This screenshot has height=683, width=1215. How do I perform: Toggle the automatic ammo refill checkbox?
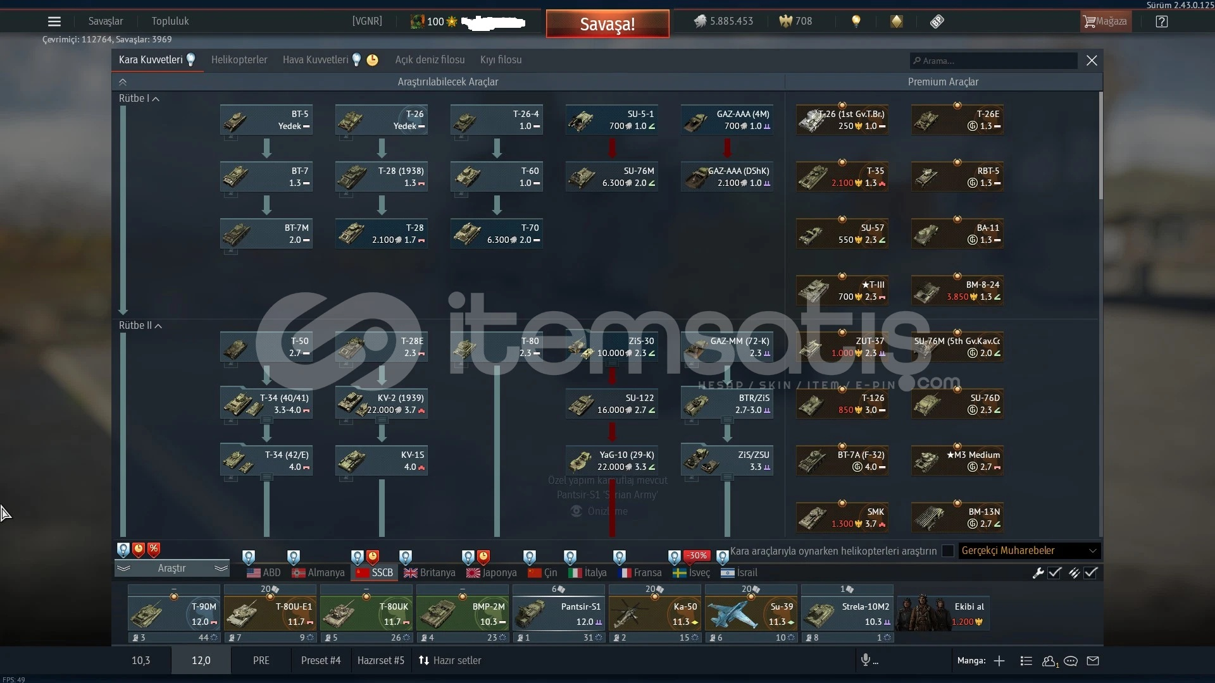[1091, 573]
